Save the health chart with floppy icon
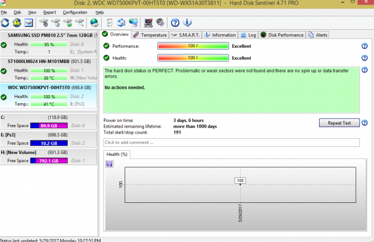Screen dimensions: 374x242 coord(109,164)
